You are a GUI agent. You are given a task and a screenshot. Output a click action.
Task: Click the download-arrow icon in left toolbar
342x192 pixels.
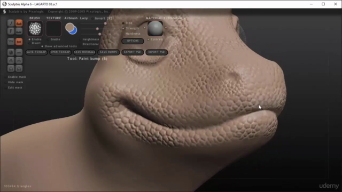[19, 60]
